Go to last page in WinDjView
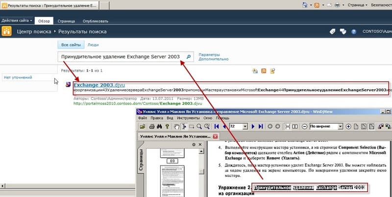Viewport: 392px width, 197px height. click(x=261, y=126)
